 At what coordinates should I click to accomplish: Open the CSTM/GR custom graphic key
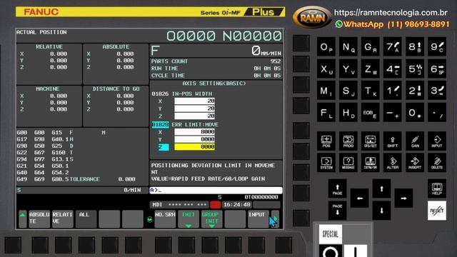click(371, 163)
